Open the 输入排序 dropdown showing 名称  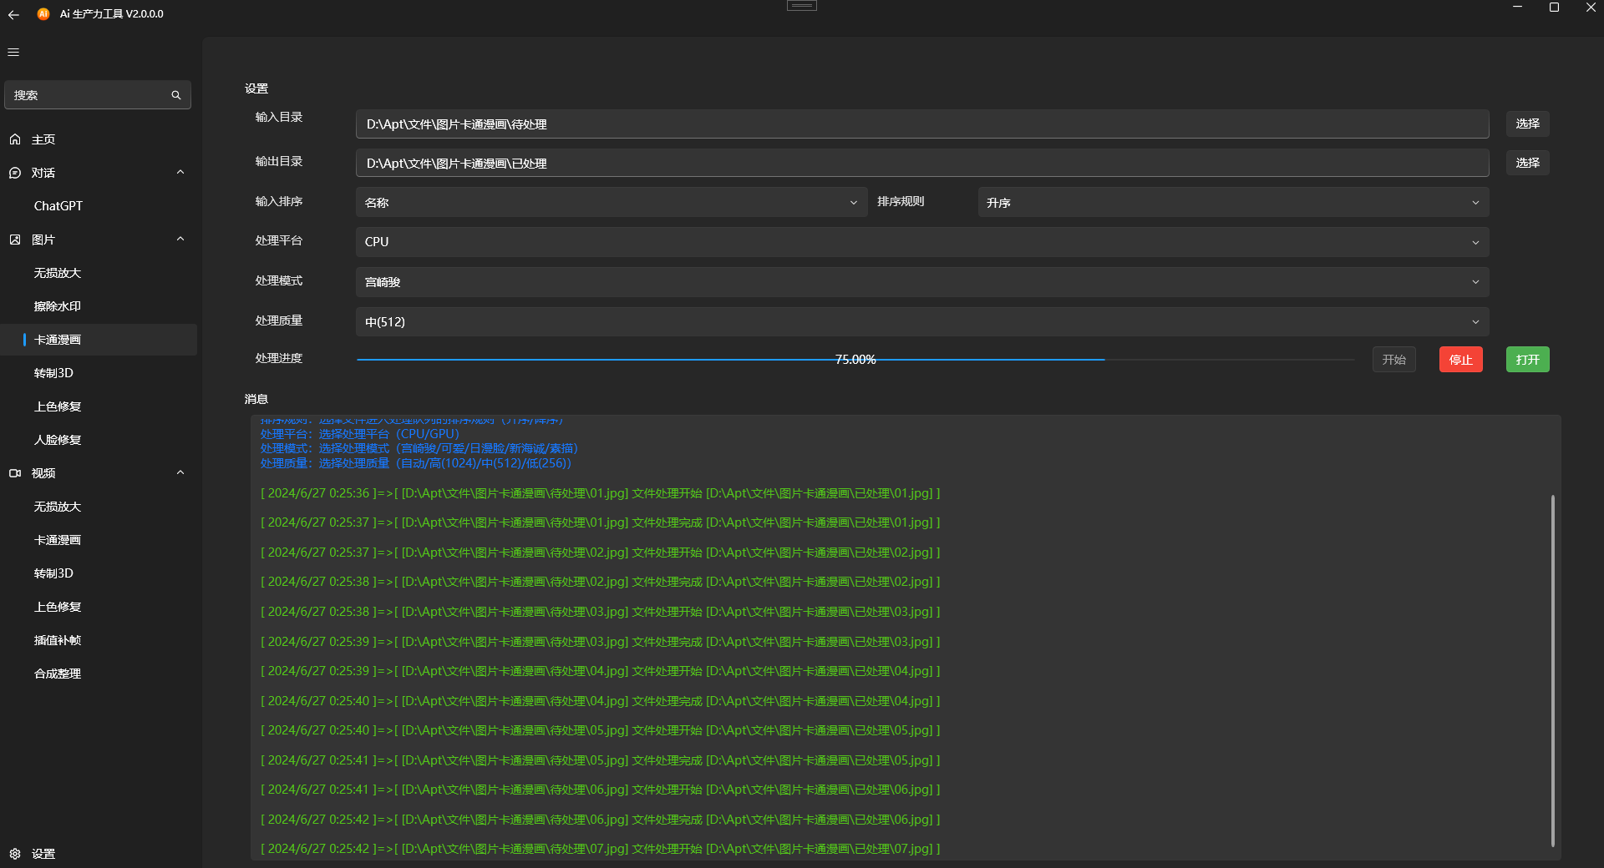click(612, 202)
